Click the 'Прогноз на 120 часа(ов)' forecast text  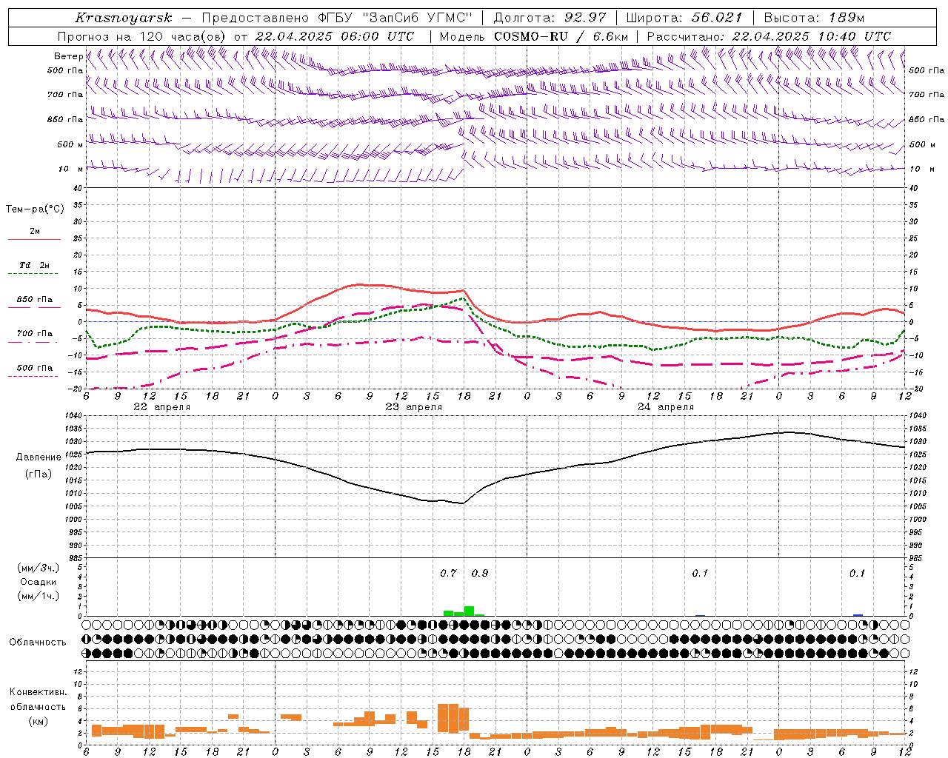click(143, 36)
